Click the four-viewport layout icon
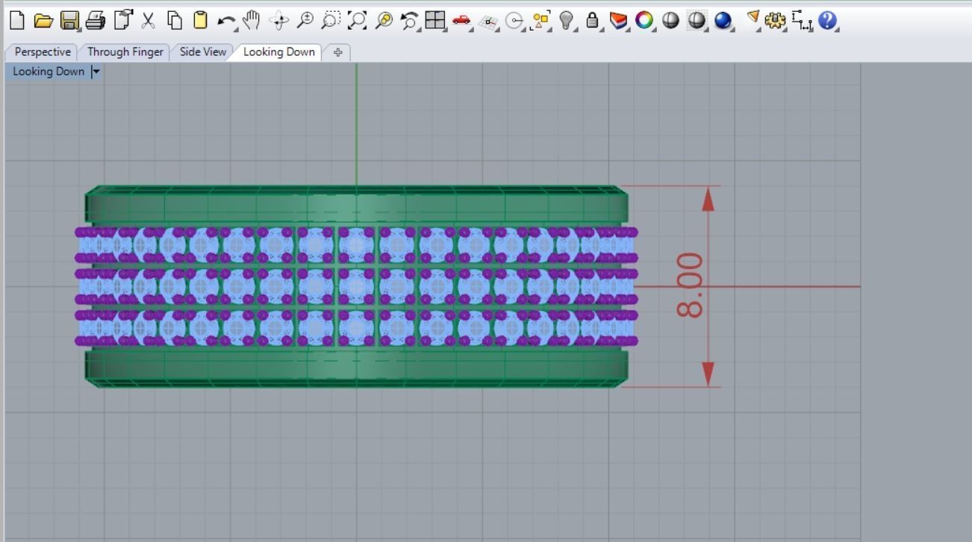 [435, 21]
